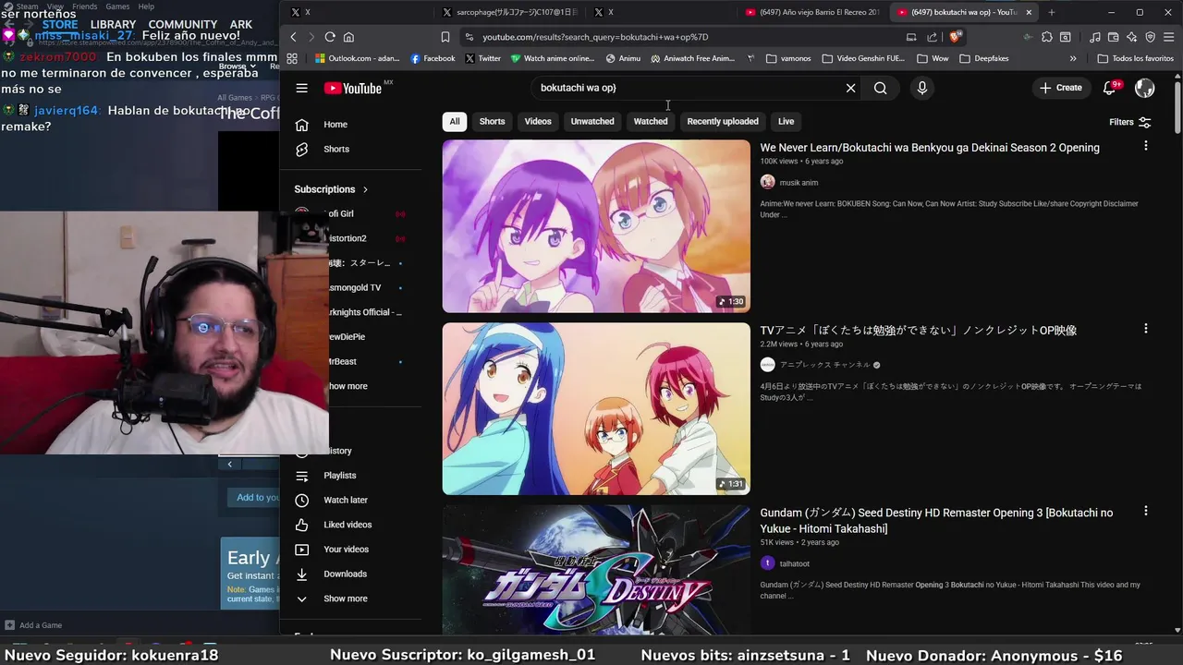Close the bokutachi wa op YouTube tab
The image size is (1183, 665).
coord(1029,12)
